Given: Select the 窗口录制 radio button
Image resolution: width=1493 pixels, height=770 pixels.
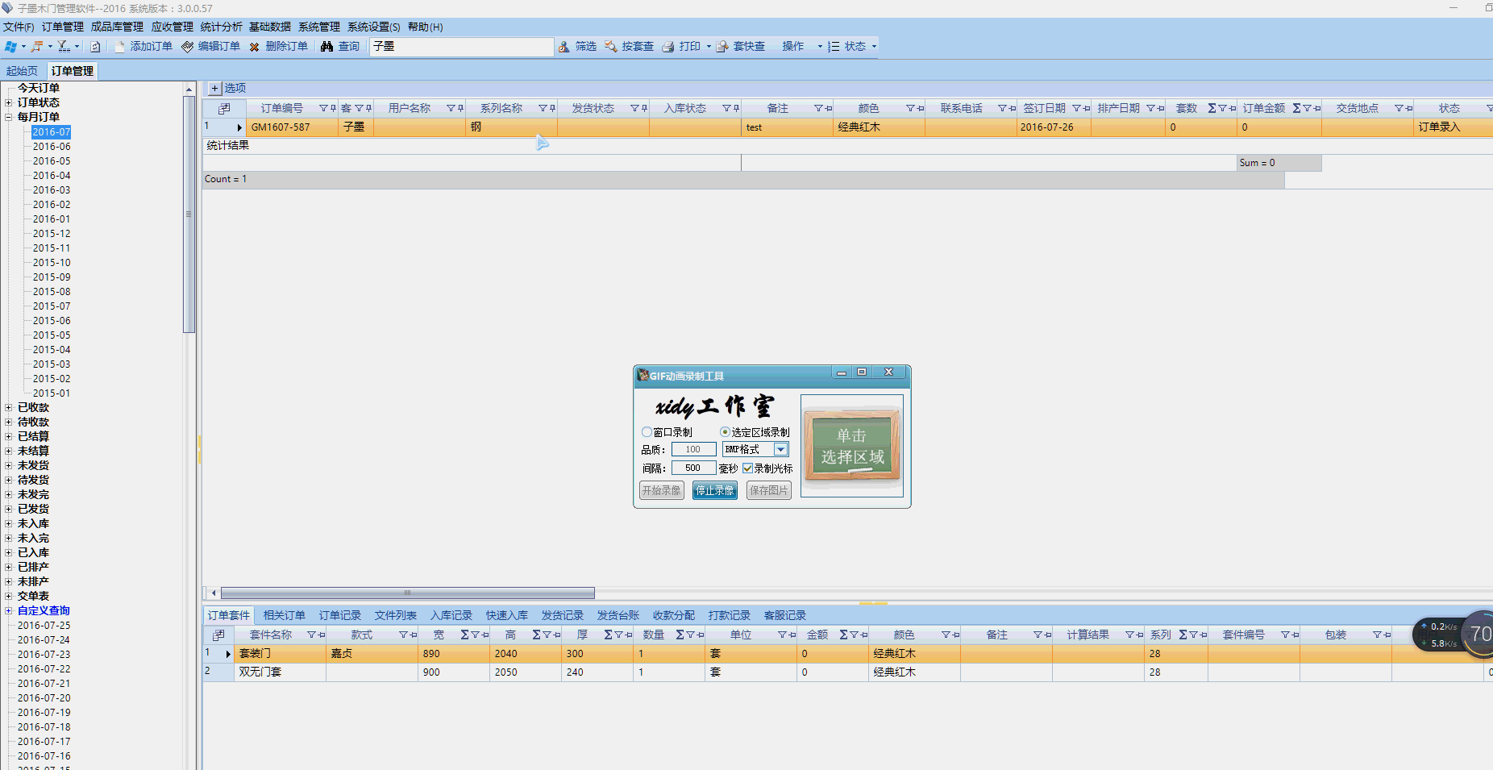Looking at the screenshot, I should pos(647,432).
